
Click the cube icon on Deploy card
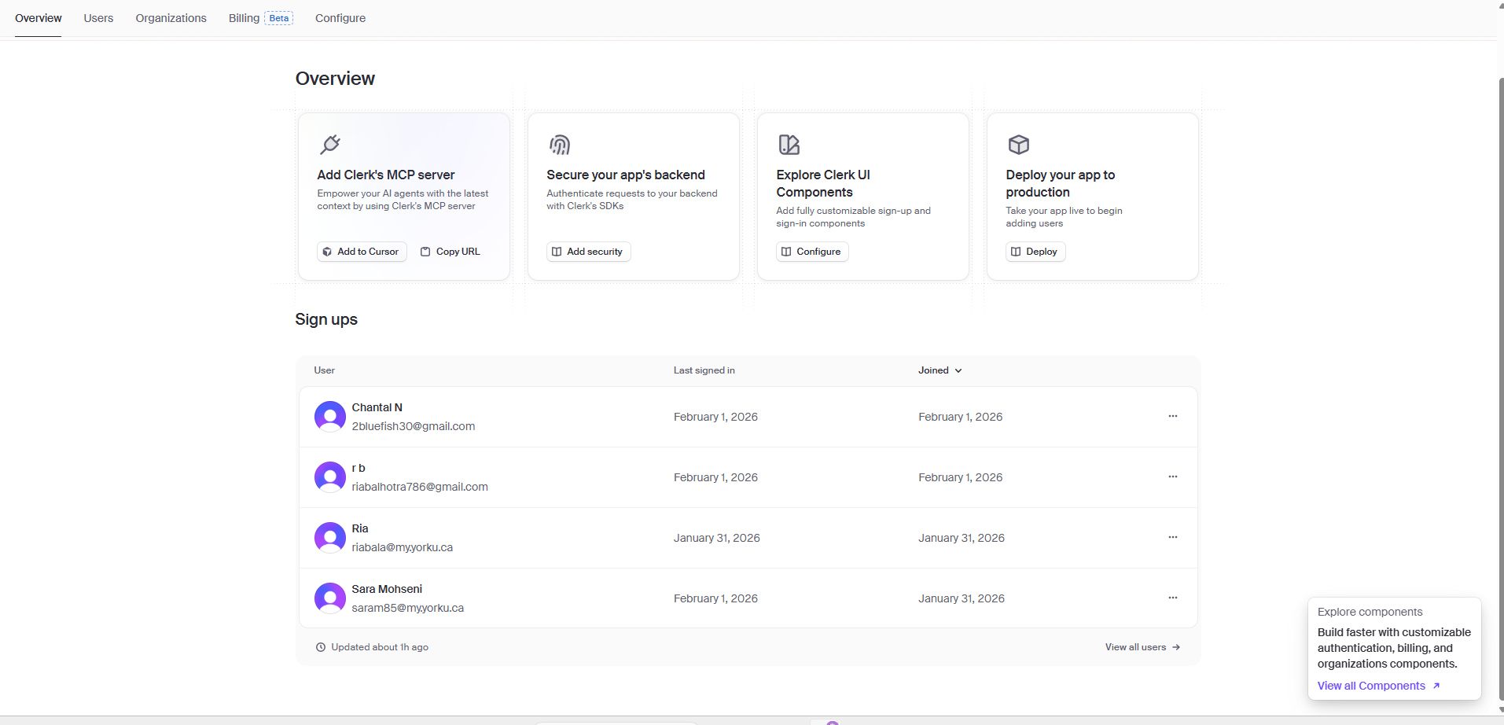[1019, 145]
